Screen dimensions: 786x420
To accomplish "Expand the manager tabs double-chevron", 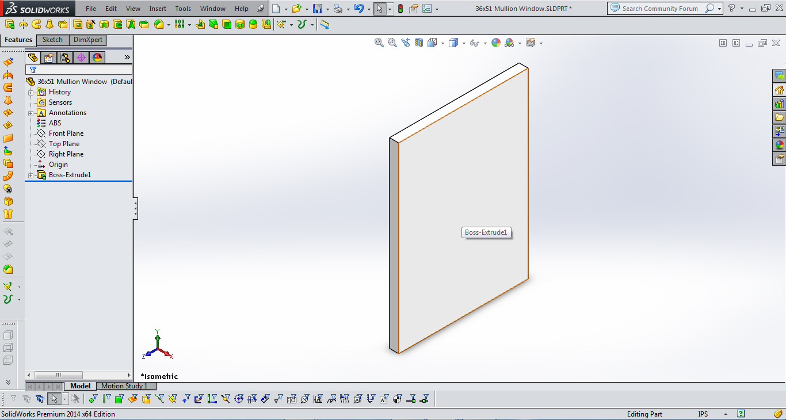I will 127,58.
